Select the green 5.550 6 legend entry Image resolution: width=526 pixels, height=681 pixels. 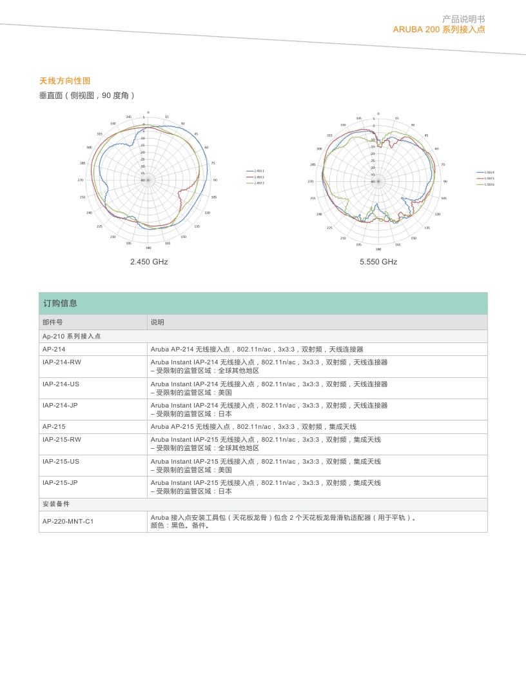tap(485, 184)
